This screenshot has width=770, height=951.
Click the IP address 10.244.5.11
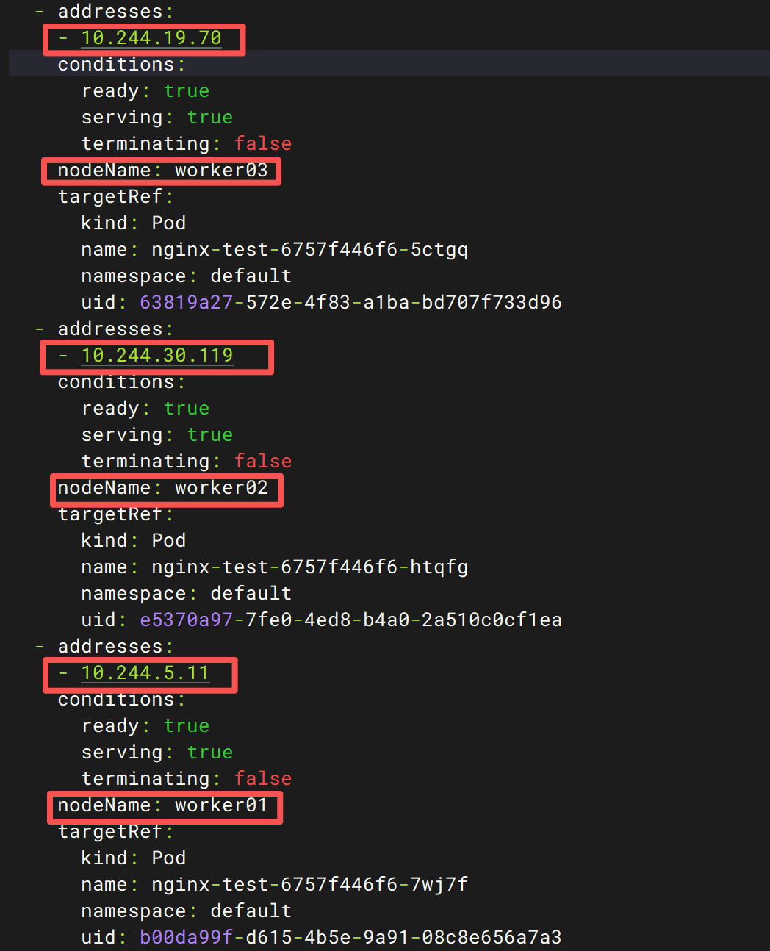point(145,672)
